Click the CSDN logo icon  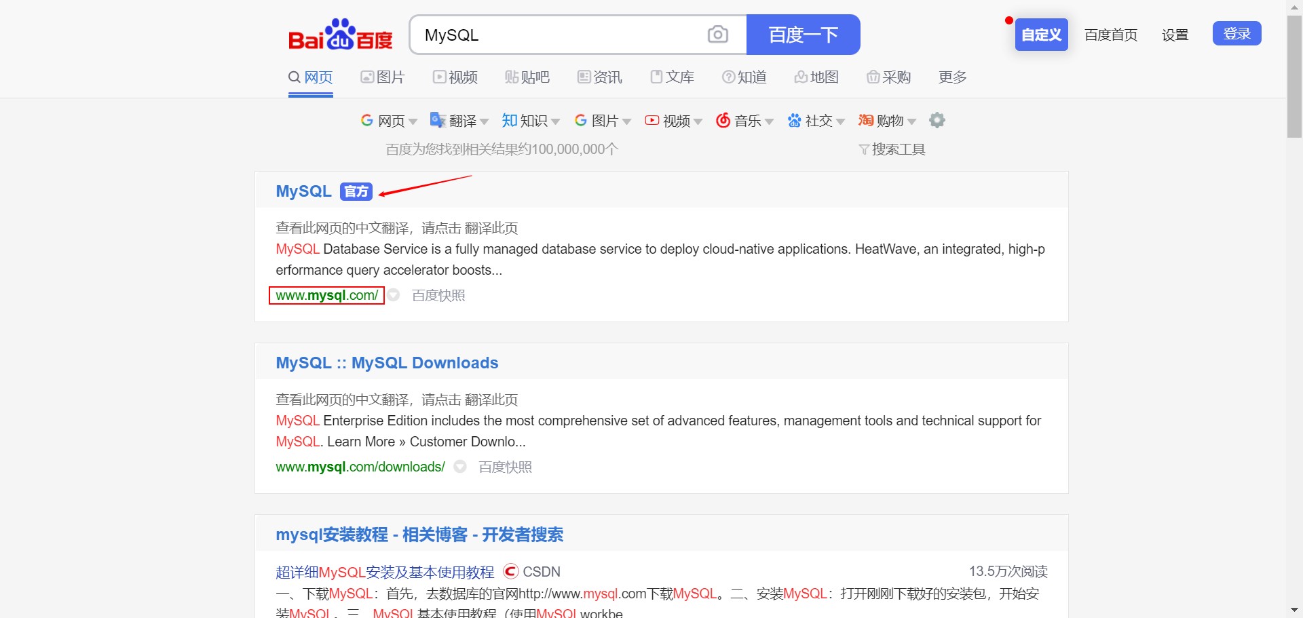[x=511, y=571]
